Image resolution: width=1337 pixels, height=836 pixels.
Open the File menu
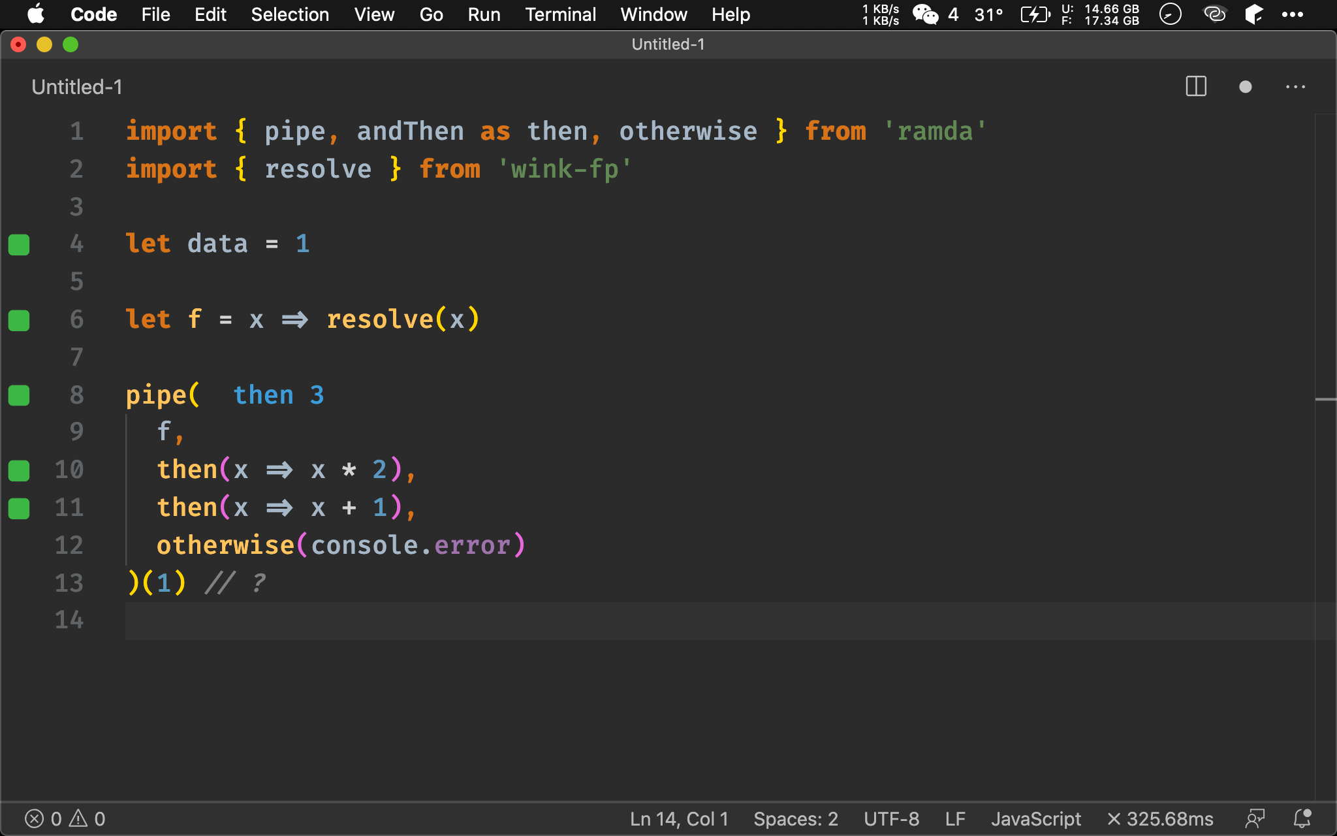[x=155, y=14]
